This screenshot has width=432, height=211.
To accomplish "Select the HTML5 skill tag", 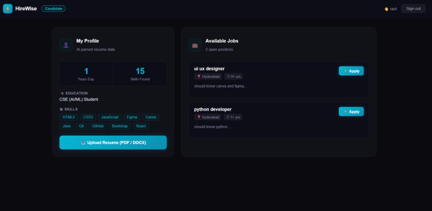I will [69, 118].
